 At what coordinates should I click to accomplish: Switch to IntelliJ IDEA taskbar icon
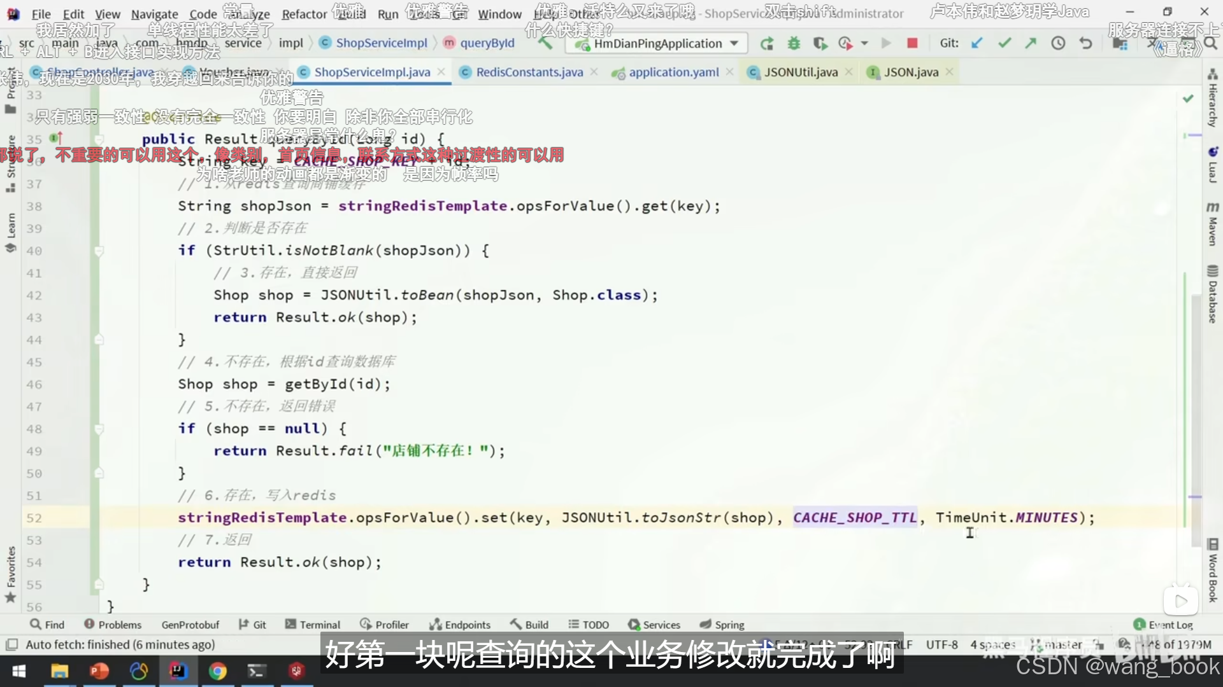point(178,671)
